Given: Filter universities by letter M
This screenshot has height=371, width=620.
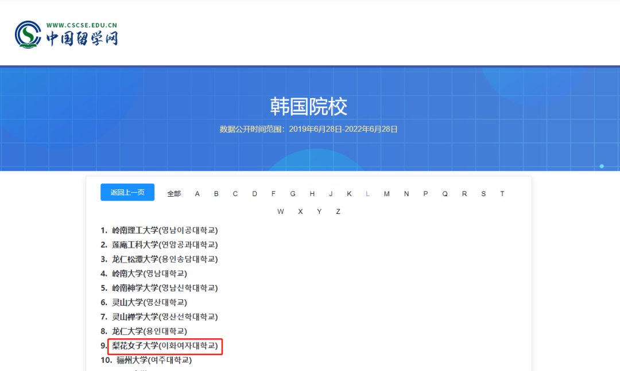Looking at the screenshot, I should coord(387,194).
